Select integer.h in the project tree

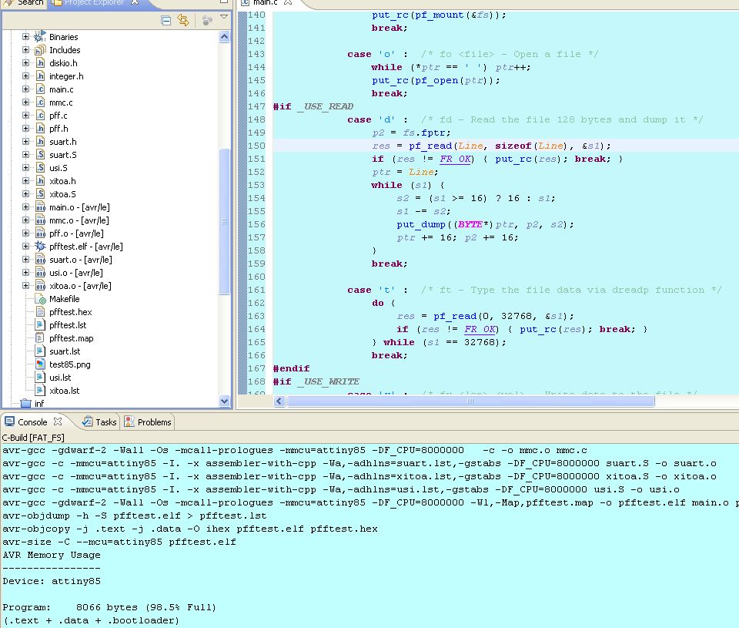click(66, 76)
